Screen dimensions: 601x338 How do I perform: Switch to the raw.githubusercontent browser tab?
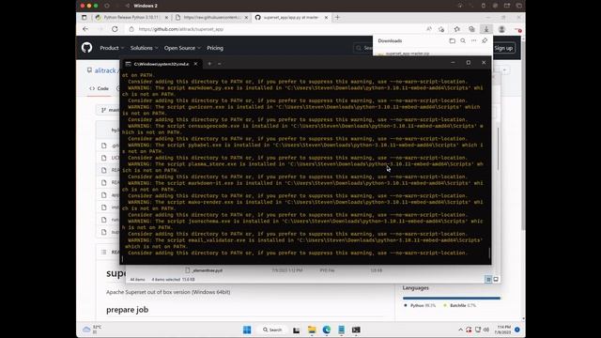pyautogui.click(x=211, y=18)
